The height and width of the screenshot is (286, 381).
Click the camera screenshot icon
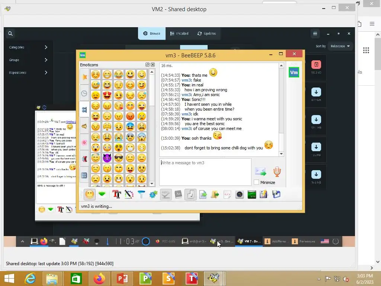click(239, 194)
